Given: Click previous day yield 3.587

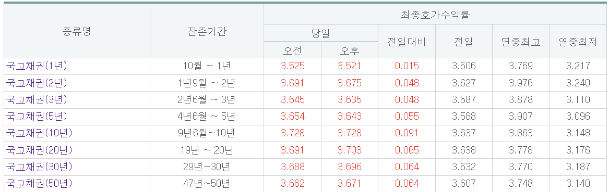Looking at the screenshot, I should (x=464, y=99).
